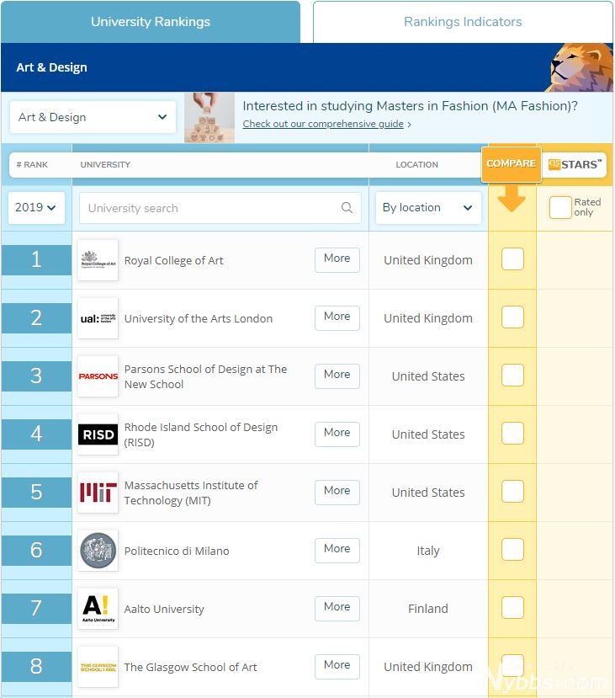Viewport: 615px width, 698px height.
Task: Tick compare checkbox for University of the Arts London
Action: 512,317
